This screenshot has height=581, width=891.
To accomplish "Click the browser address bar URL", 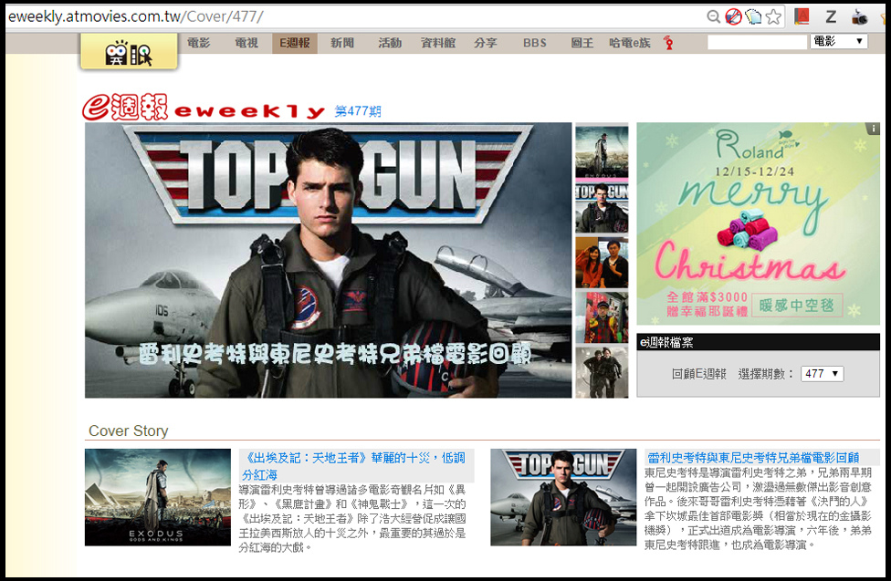I will tap(136, 16).
